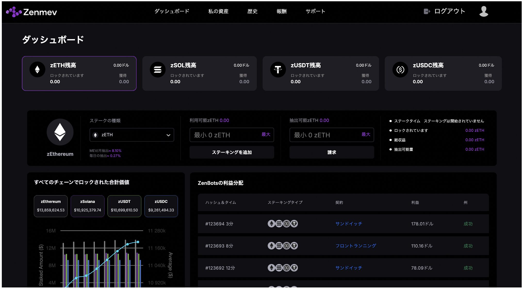Select 報酬 in the top menu

point(281,11)
